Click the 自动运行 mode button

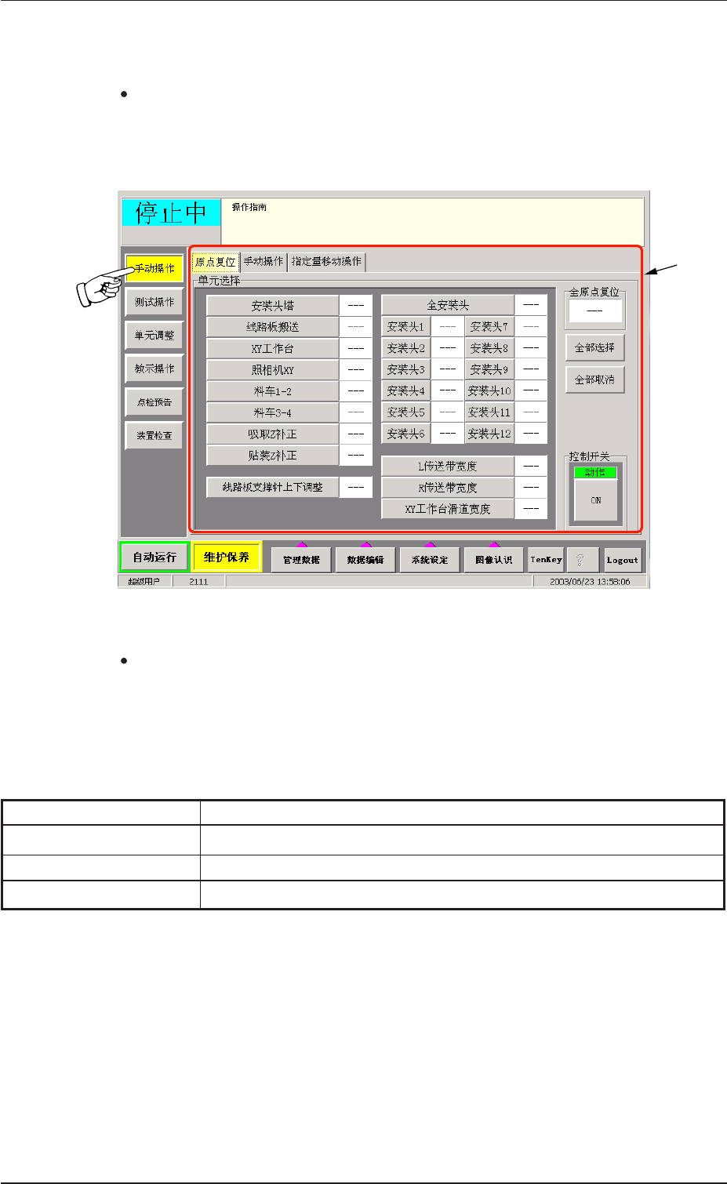click(154, 557)
